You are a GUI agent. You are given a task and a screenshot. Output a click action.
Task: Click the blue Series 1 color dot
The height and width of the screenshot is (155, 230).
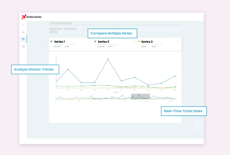click(51, 42)
